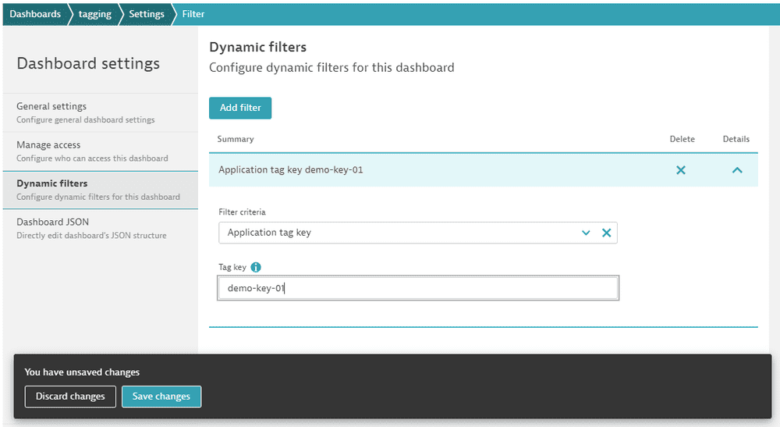Open Dashboard JSON section
The width and height of the screenshot is (780, 427).
[x=101, y=229]
